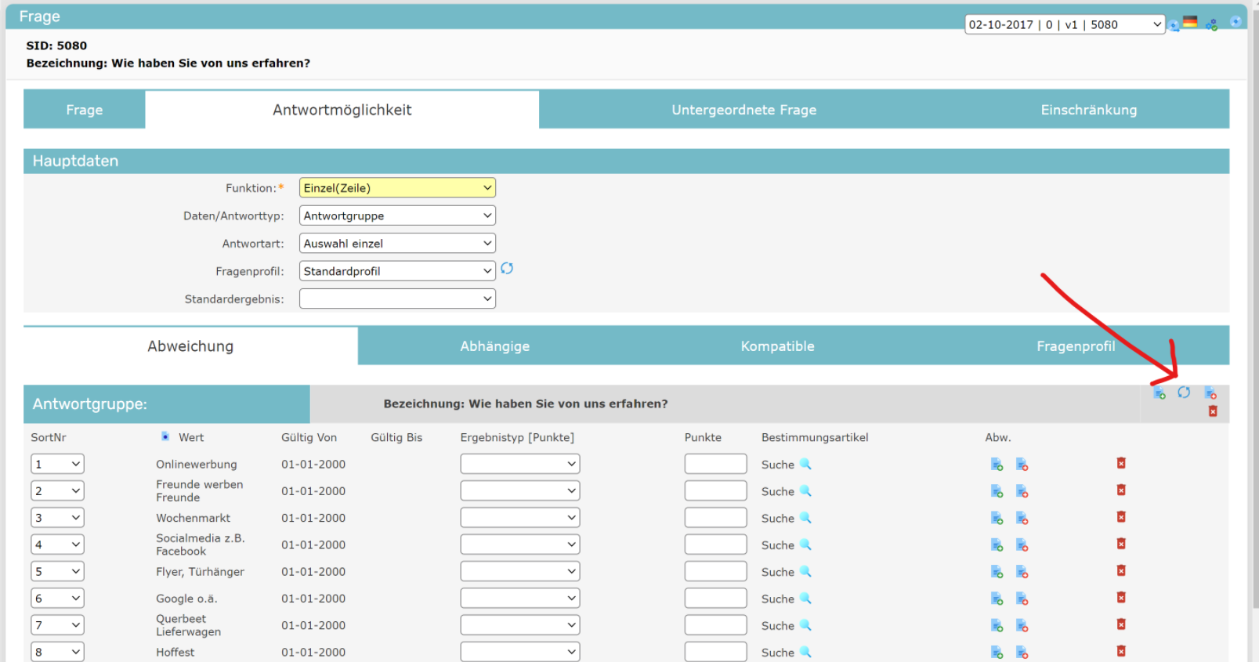This screenshot has height=662, width=1259.
Task: Click the Punkte field for Freunde werben Freunde
Action: 715,491
